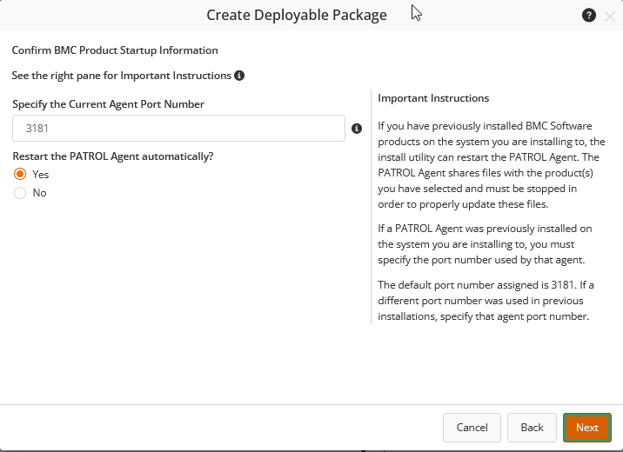Focus the Current Agent Port Number field

pyautogui.click(x=178, y=129)
